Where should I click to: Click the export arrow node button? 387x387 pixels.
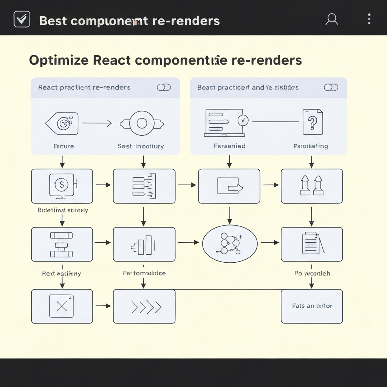pyautogui.click(x=229, y=185)
